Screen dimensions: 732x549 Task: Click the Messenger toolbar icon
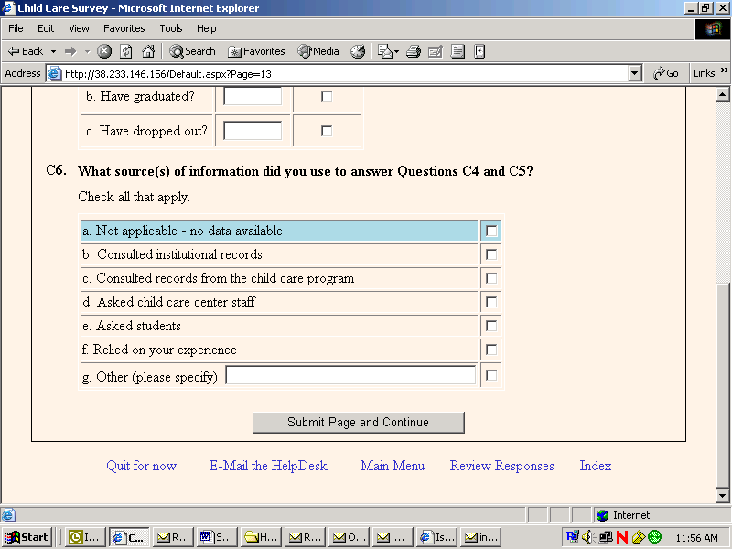point(479,51)
